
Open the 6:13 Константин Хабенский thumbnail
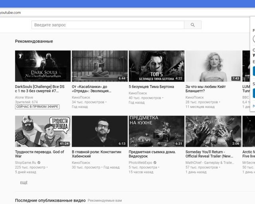click(x=100, y=131)
